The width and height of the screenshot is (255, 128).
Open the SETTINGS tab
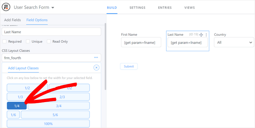click(x=138, y=8)
